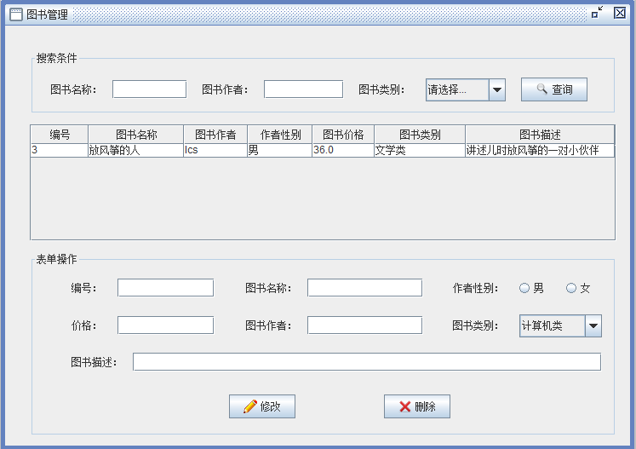Click the 图书类别 table column header
The image size is (636, 449).
[420, 135]
